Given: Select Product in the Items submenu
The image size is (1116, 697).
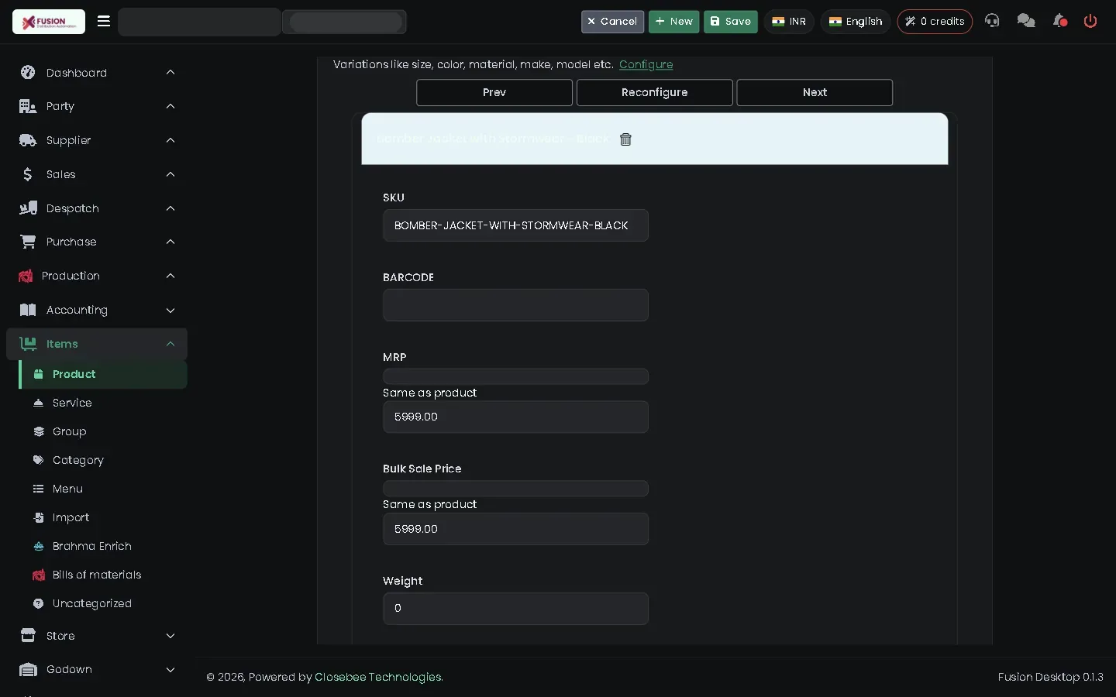Looking at the screenshot, I should (x=102, y=374).
